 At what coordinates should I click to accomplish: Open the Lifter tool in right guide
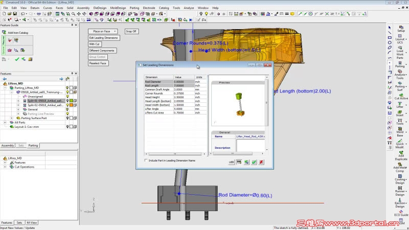[x=400, y=105]
